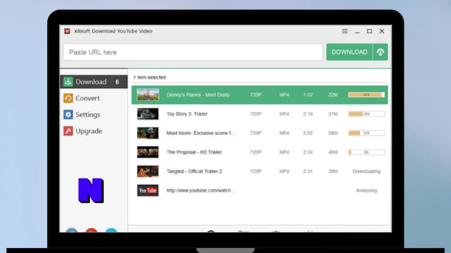Select Toy Story 3: Trailer thumbnail

148,114
